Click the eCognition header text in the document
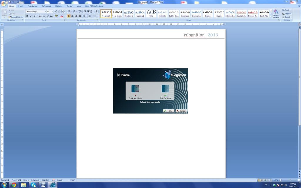The image size is (301, 188). 194,35
